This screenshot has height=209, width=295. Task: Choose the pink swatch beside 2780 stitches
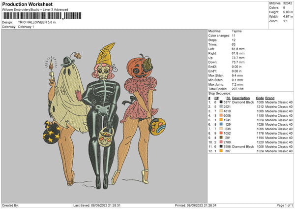[x=221, y=142]
